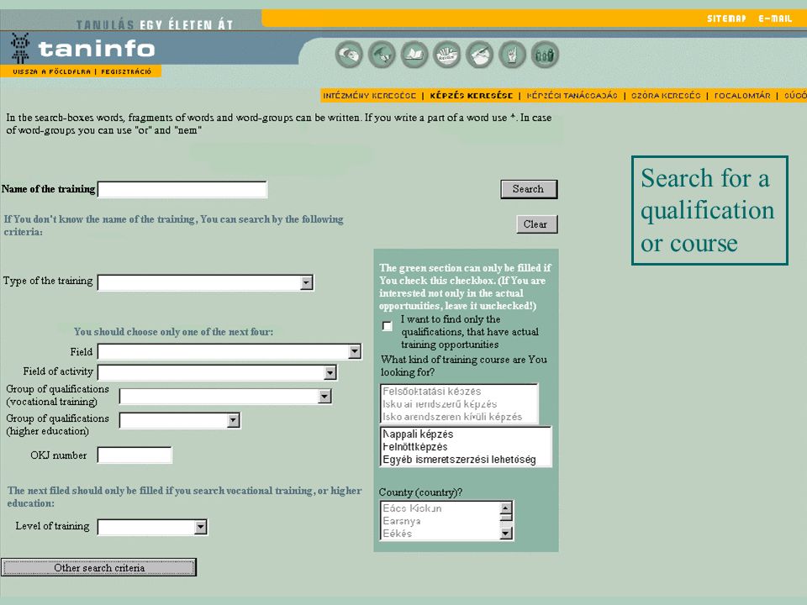Open the Súgó menu item
The width and height of the screenshot is (807, 605).
pyautogui.click(x=795, y=96)
